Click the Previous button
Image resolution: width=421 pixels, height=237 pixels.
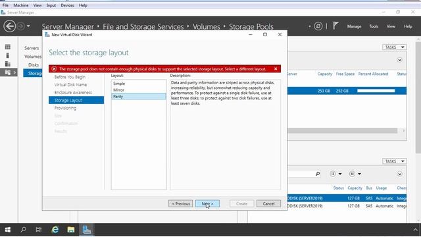tap(181, 203)
